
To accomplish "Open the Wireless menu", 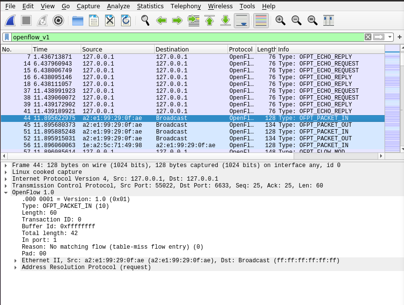I will coord(220,6).
